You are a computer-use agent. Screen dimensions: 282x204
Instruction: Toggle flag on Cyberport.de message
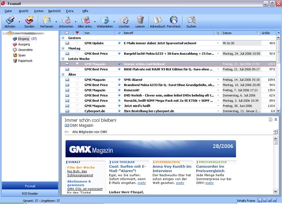tap(77, 111)
